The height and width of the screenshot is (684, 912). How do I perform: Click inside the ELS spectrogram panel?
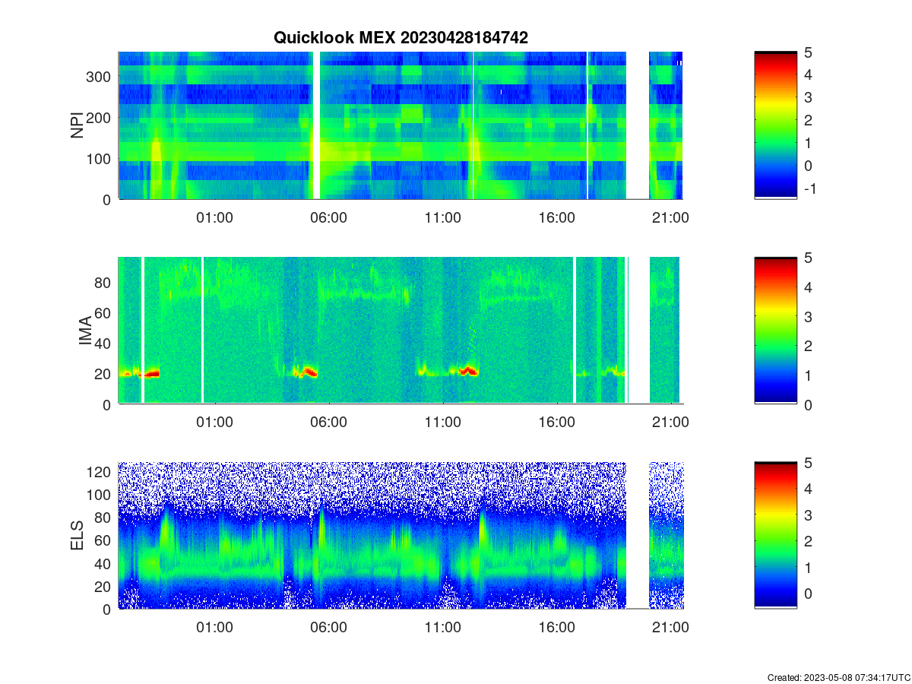pos(401,535)
